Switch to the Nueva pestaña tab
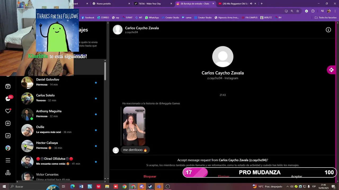Viewport: 339px width, 190px height. click(x=111, y=4)
